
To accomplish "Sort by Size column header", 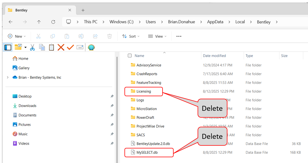I will [x=284, y=56].
